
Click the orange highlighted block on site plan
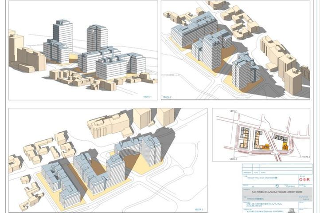(285, 146)
